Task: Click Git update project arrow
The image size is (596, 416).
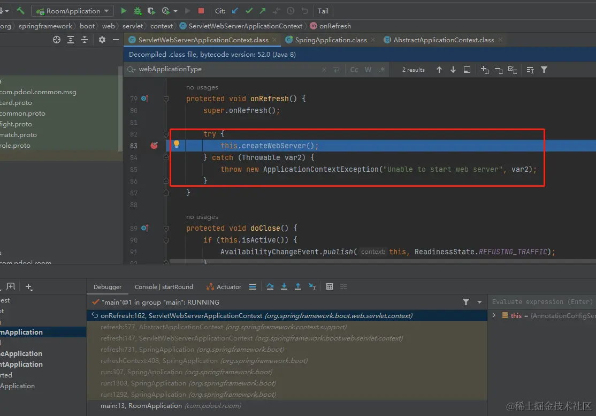Action: 235,11
